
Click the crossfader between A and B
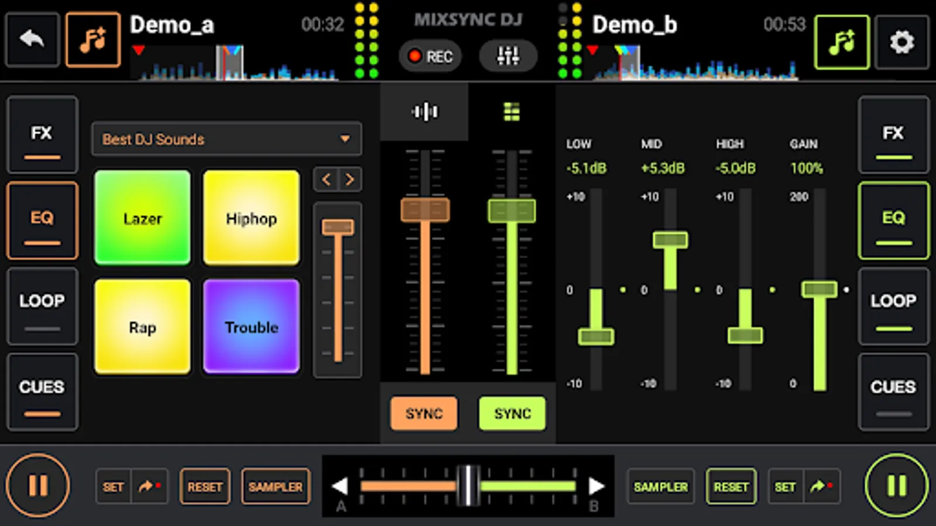click(x=468, y=486)
